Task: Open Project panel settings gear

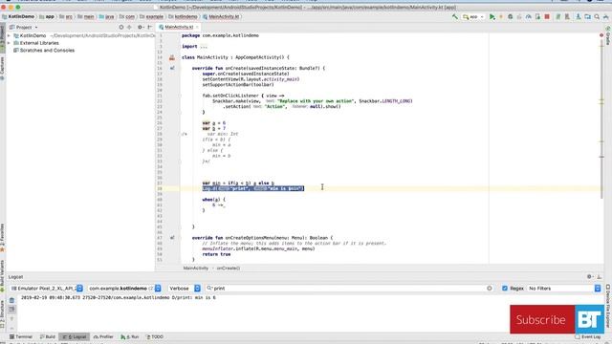Action: [x=141, y=28]
